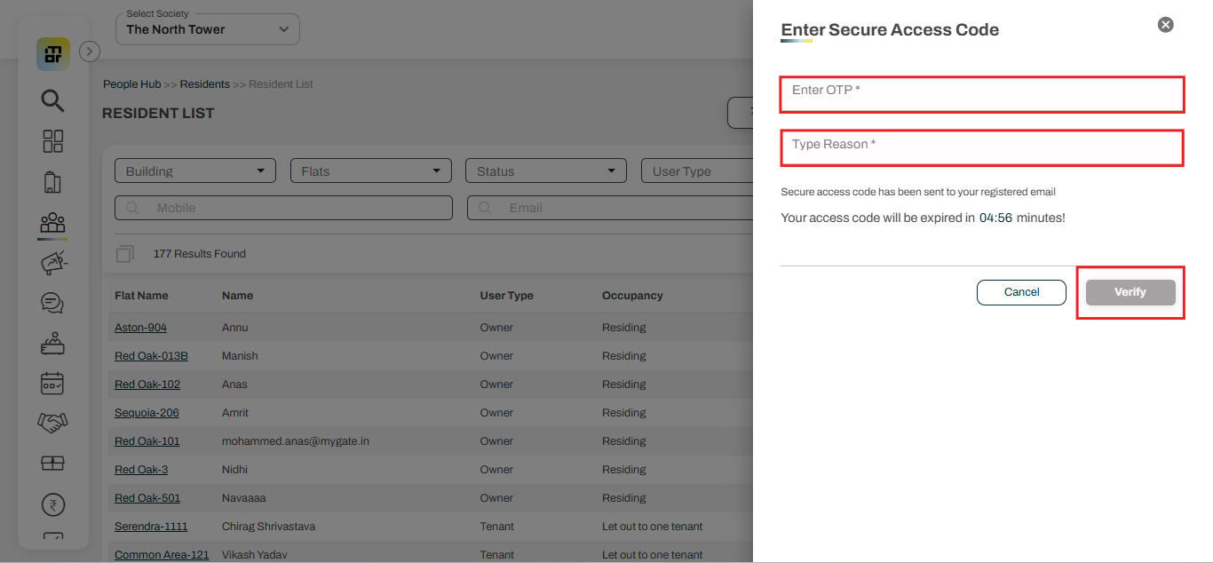This screenshot has height=563, width=1213.
Task: Expand the sidebar using the chevron arrow
Action: pyautogui.click(x=90, y=52)
